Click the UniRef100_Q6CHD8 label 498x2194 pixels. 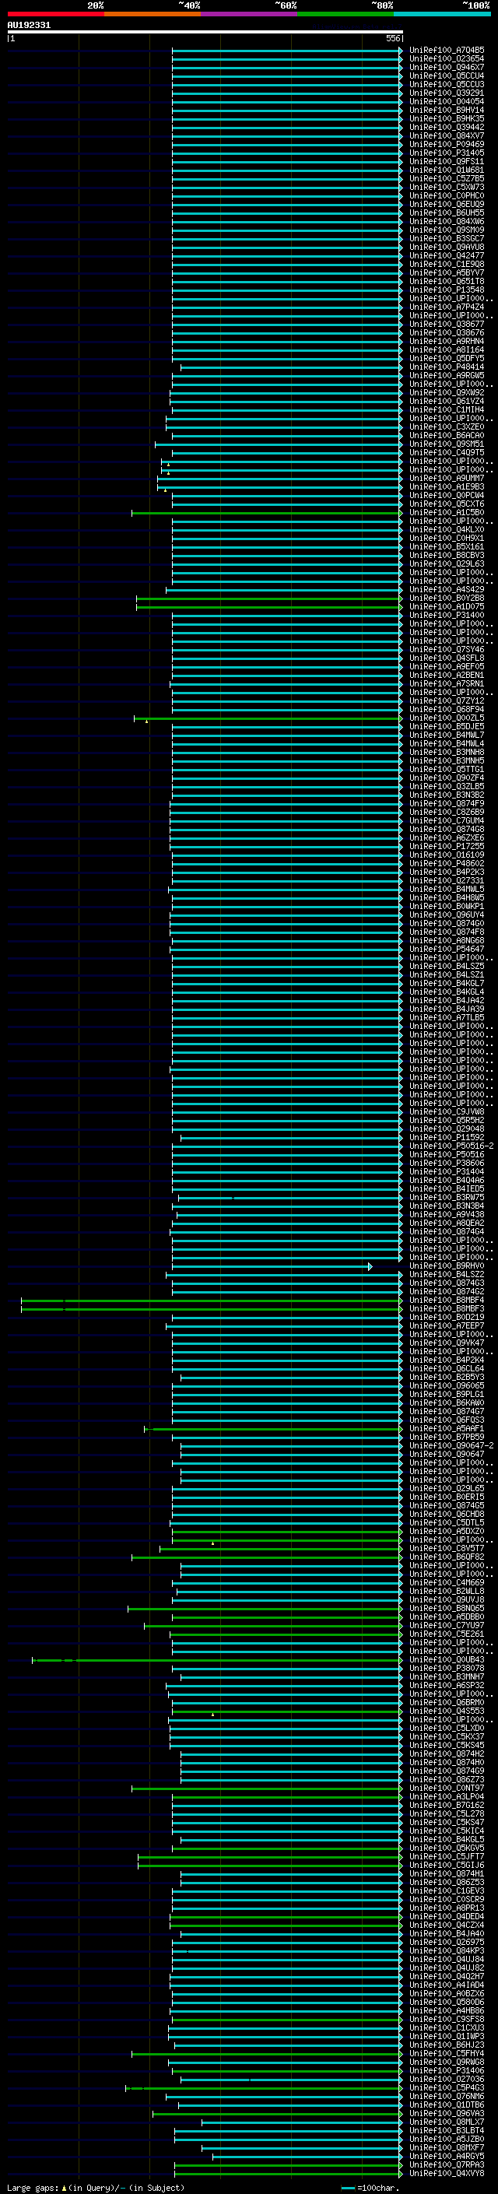click(447, 1514)
